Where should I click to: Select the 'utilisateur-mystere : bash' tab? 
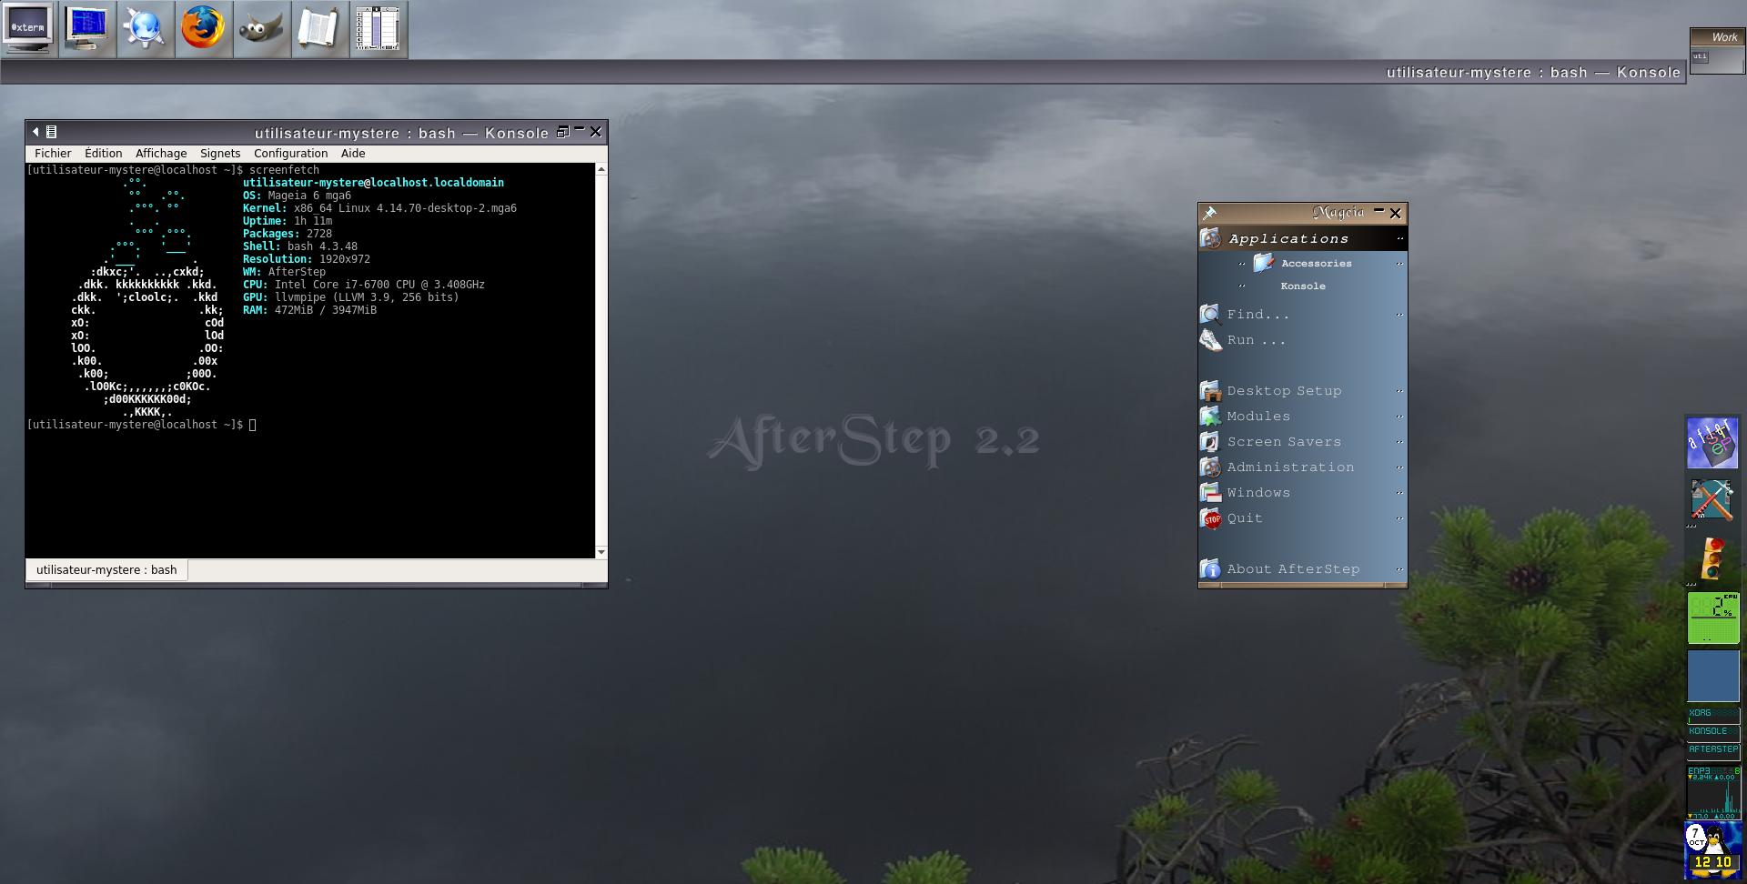tap(106, 570)
